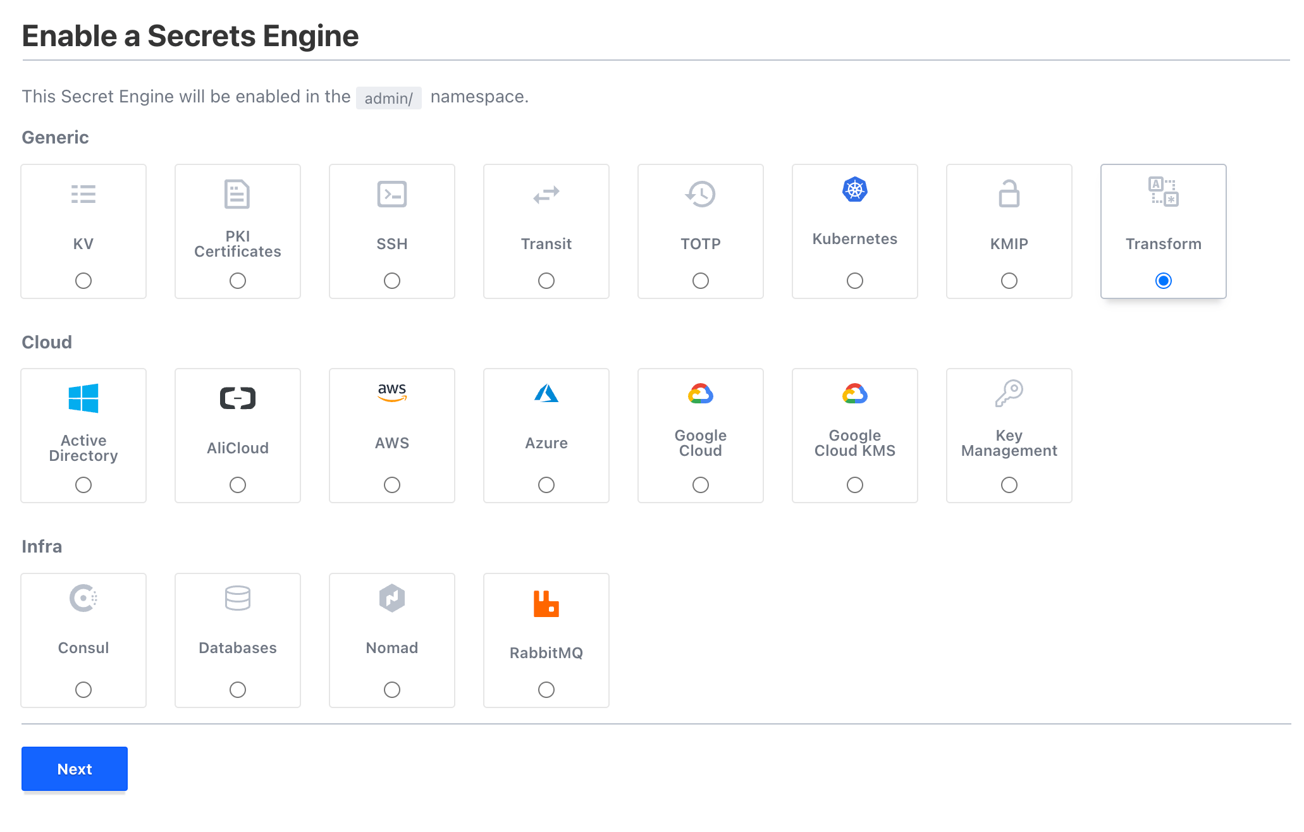The width and height of the screenshot is (1304, 832).
Task: Click the Azure logo icon
Action: [546, 394]
